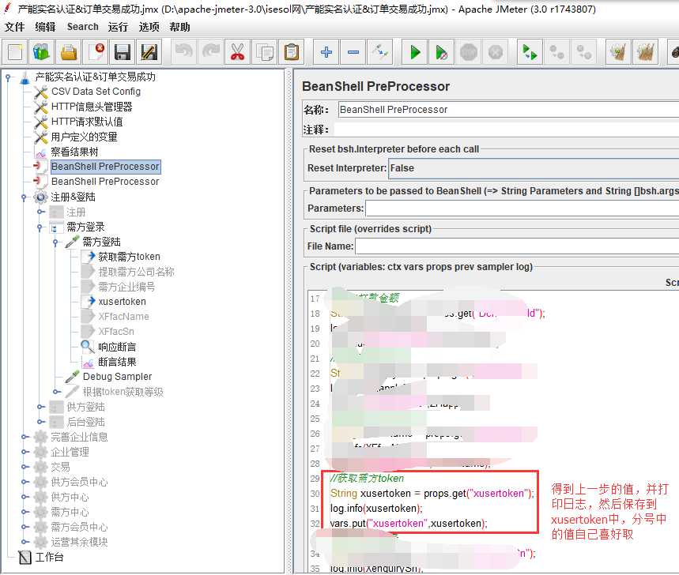The height and width of the screenshot is (575, 679).
Task: Save test plan as icon
Action: 149,52
